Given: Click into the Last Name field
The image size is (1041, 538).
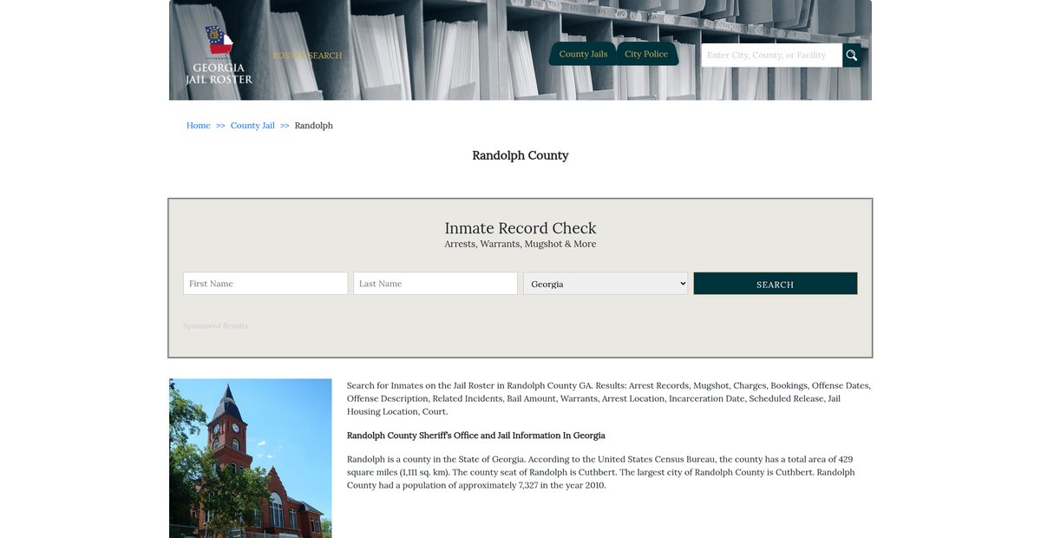Looking at the screenshot, I should tap(435, 284).
